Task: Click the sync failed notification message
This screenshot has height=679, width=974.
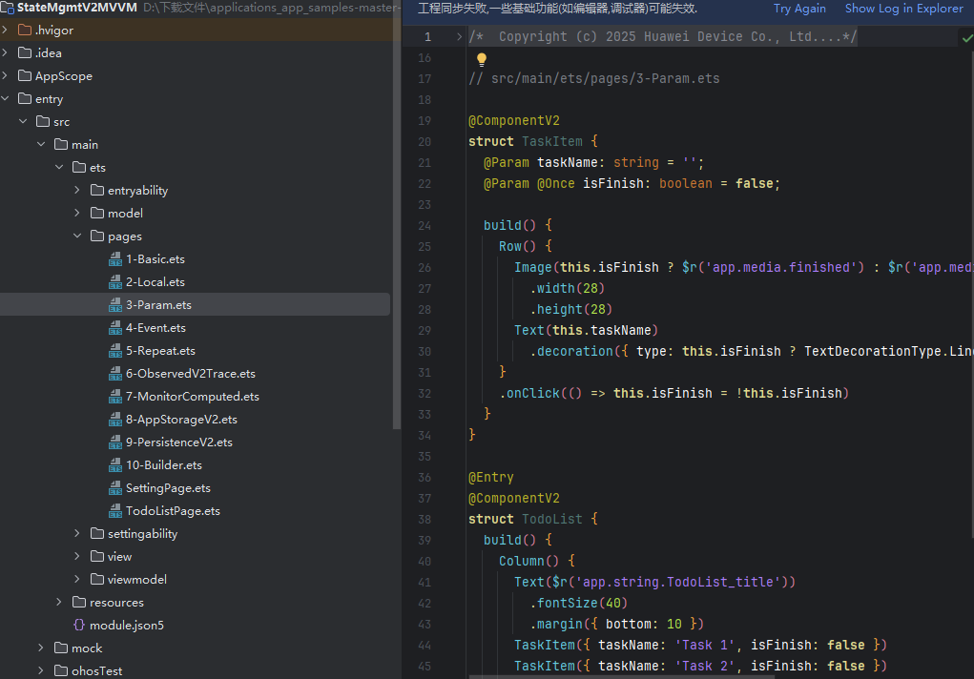Action: pos(557,9)
